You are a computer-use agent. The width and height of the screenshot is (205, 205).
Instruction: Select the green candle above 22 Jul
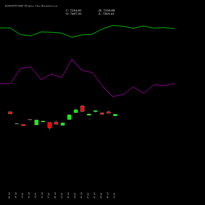click(69, 117)
